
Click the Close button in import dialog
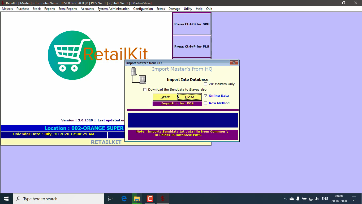click(189, 97)
